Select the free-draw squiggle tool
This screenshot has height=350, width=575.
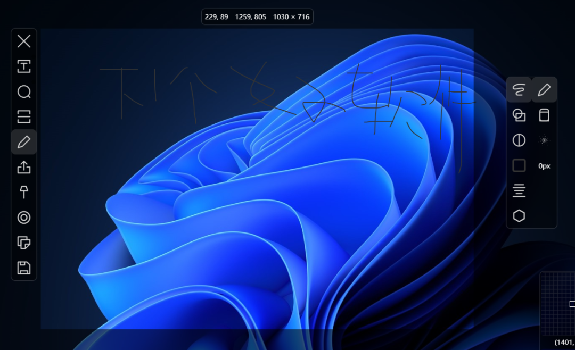[519, 90]
